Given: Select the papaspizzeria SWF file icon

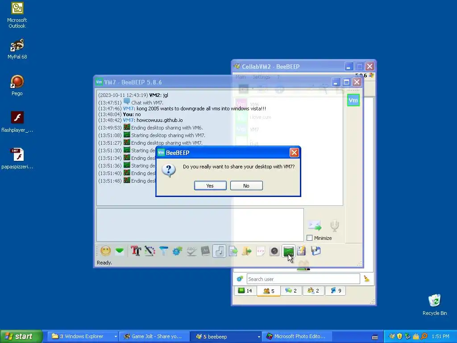Looking at the screenshot, I should (17, 159).
